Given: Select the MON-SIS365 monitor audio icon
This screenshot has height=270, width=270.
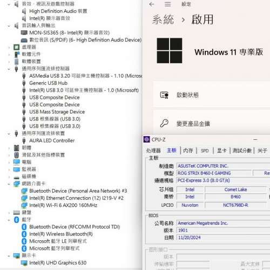Looking at the screenshot, I should click(24, 32).
